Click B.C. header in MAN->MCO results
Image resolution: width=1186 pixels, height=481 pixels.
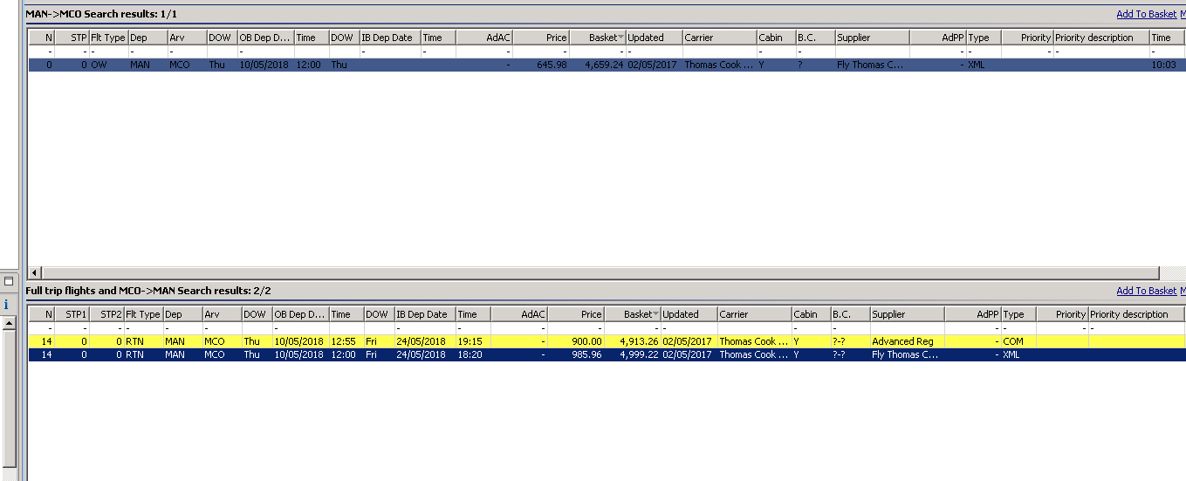click(815, 38)
